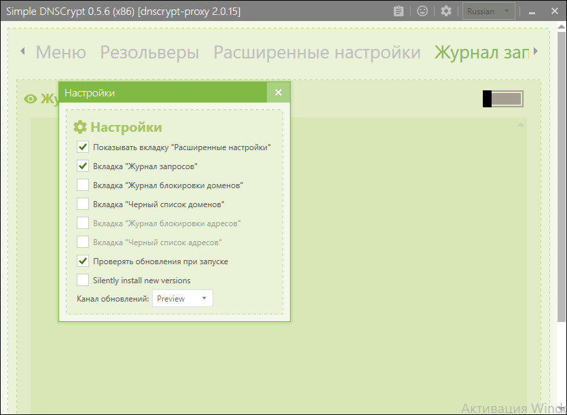Click the smiley face icon in title bar
This screenshot has width=567, height=415.
pos(422,12)
